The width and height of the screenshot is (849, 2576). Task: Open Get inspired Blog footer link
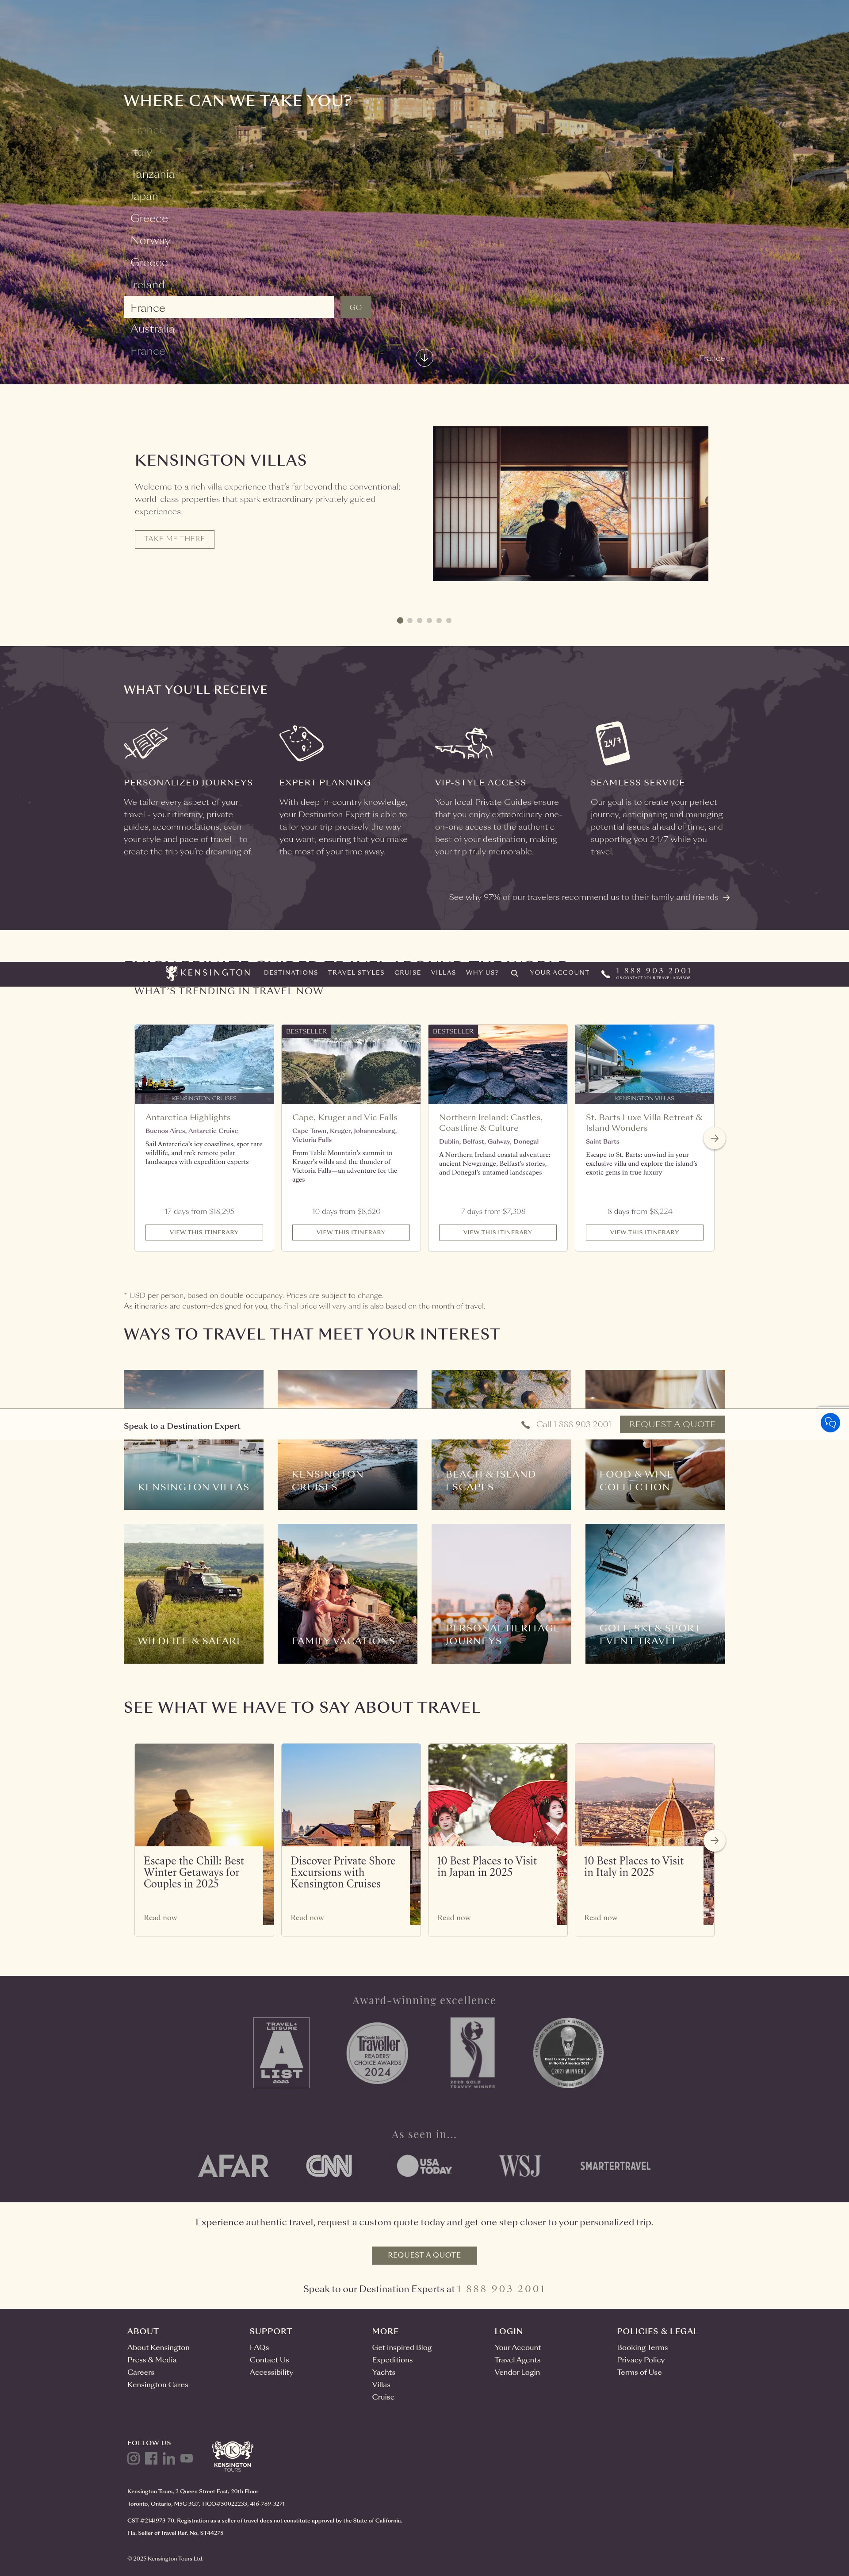[x=402, y=2347]
